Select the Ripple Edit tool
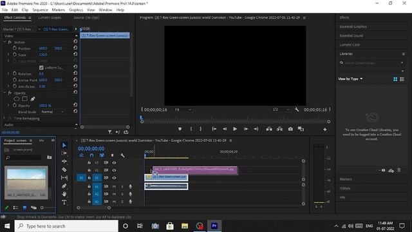This screenshot has height=232, width=412. 64,161
